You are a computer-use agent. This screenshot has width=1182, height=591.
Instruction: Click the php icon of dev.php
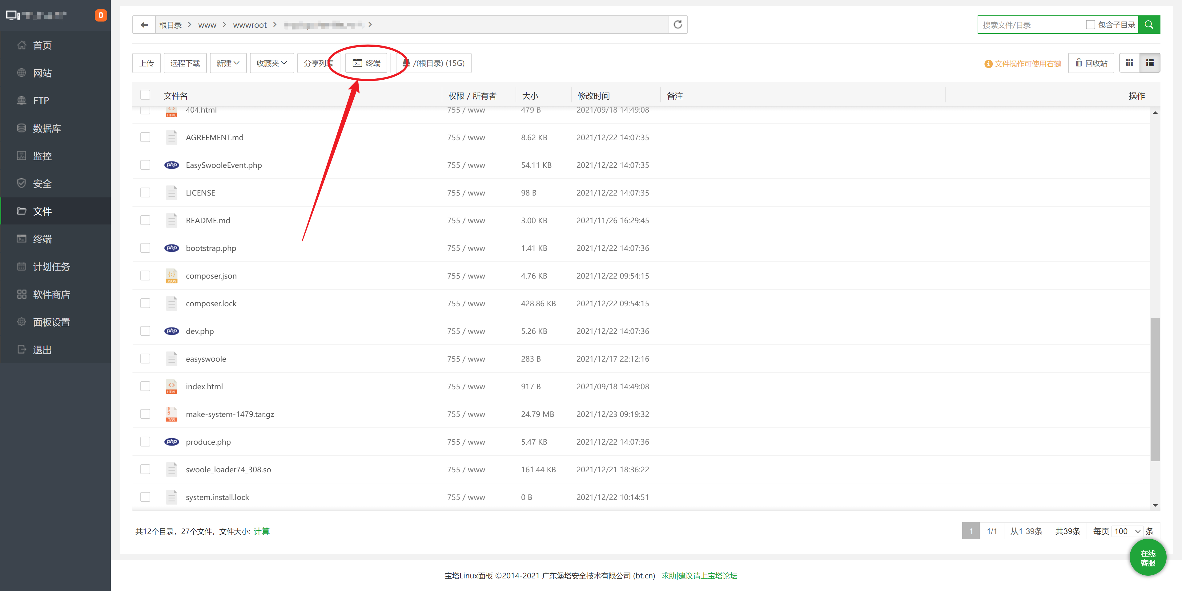(x=172, y=331)
